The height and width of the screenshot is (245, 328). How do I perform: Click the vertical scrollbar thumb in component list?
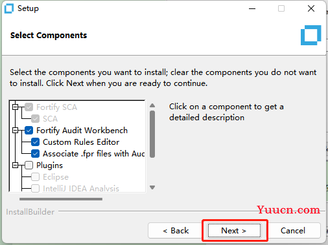tap(152, 134)
